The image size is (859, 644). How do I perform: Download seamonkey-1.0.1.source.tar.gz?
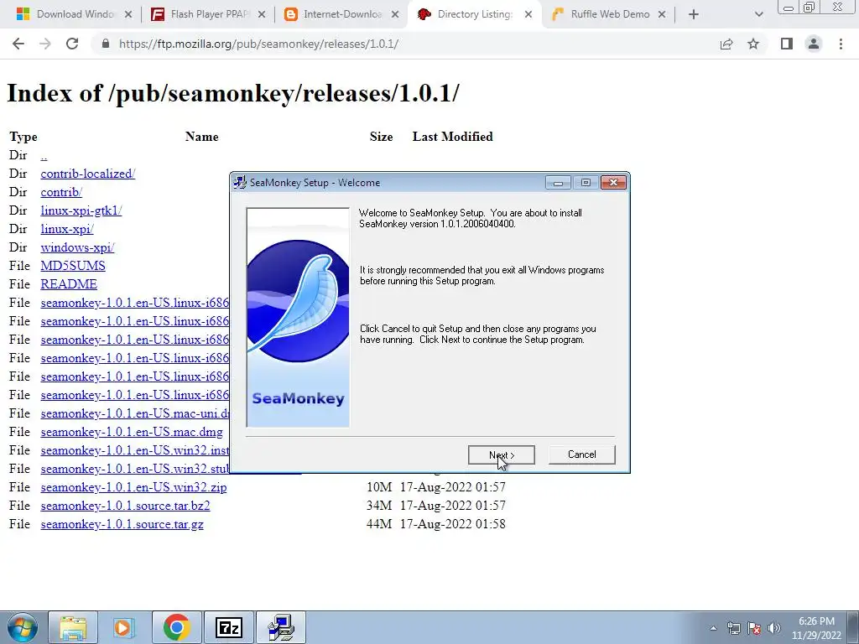click(x=122, y=524)
